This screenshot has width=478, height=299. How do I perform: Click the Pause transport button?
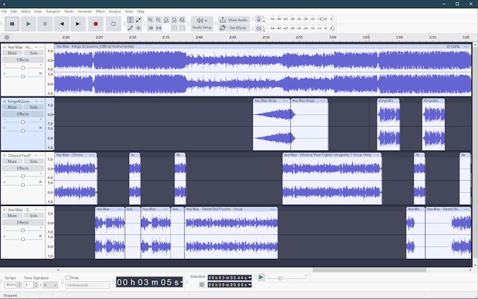12,24
